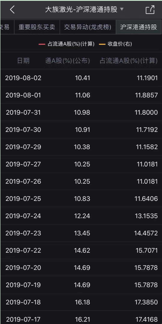Sort by 通A股(%)(公布) column header
This screenshot has width=162, height=324.
click(68, 61)
